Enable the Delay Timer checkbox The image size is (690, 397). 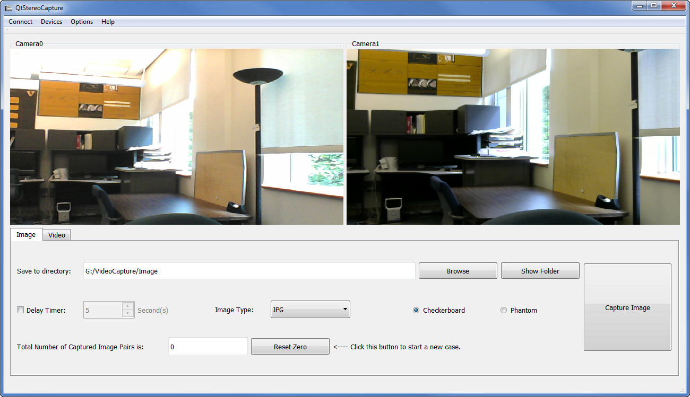coord(21,310)
